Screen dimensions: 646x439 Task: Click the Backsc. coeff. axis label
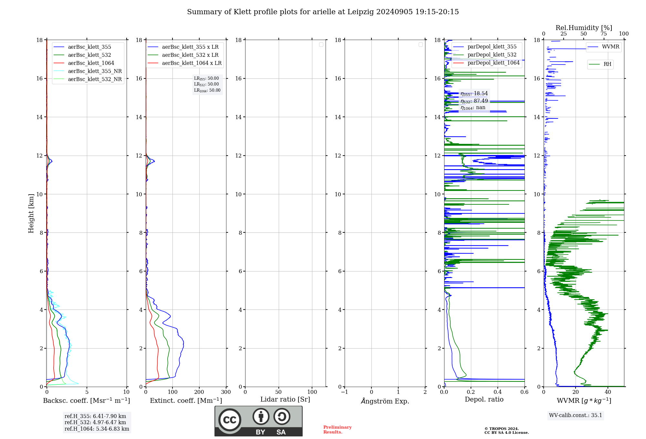(87, 401)
